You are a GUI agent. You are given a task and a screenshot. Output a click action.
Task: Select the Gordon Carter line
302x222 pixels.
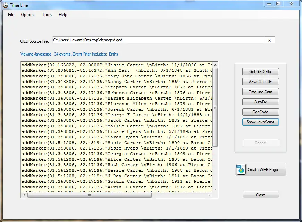tap(117, 181)
